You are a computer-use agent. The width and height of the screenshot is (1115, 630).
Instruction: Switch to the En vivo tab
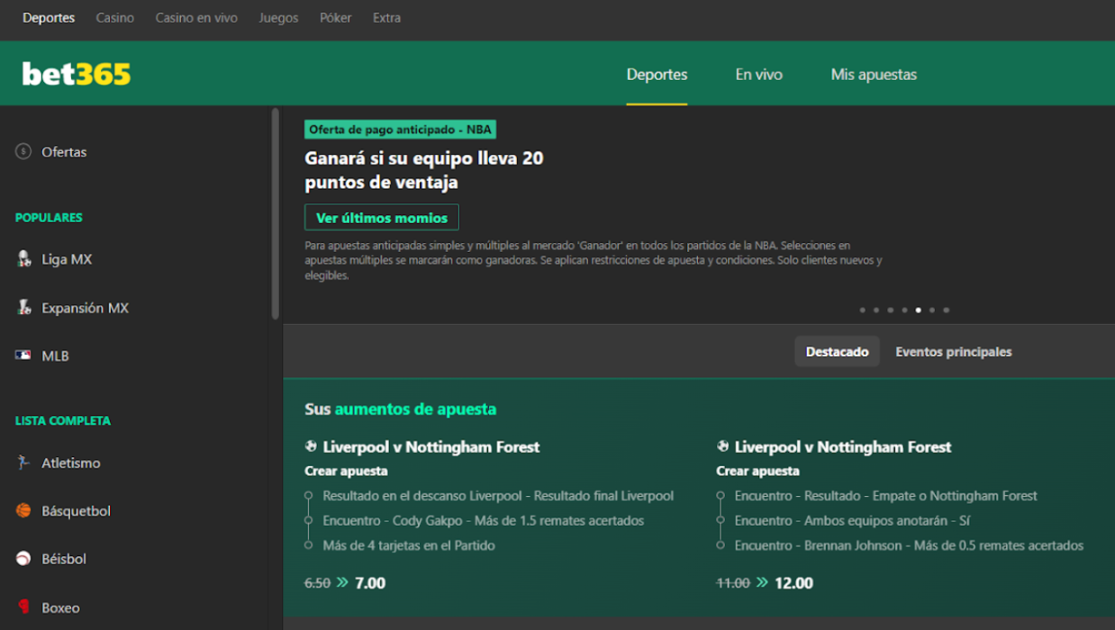click(758, 75)
